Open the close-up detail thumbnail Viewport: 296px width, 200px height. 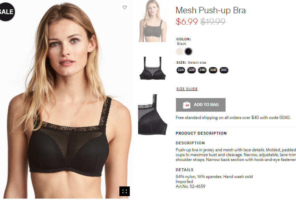click(153, 115)
